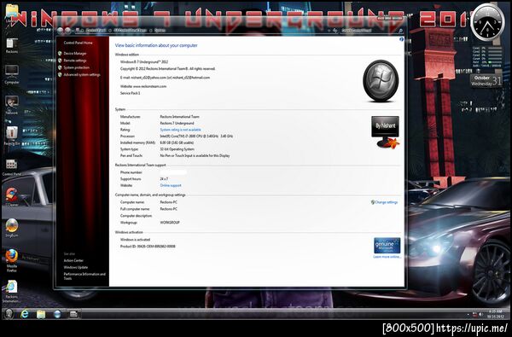The image size is (512, 337).
Task: Select the Control Panel breadcrumb segment
Action: coord(96,31)
